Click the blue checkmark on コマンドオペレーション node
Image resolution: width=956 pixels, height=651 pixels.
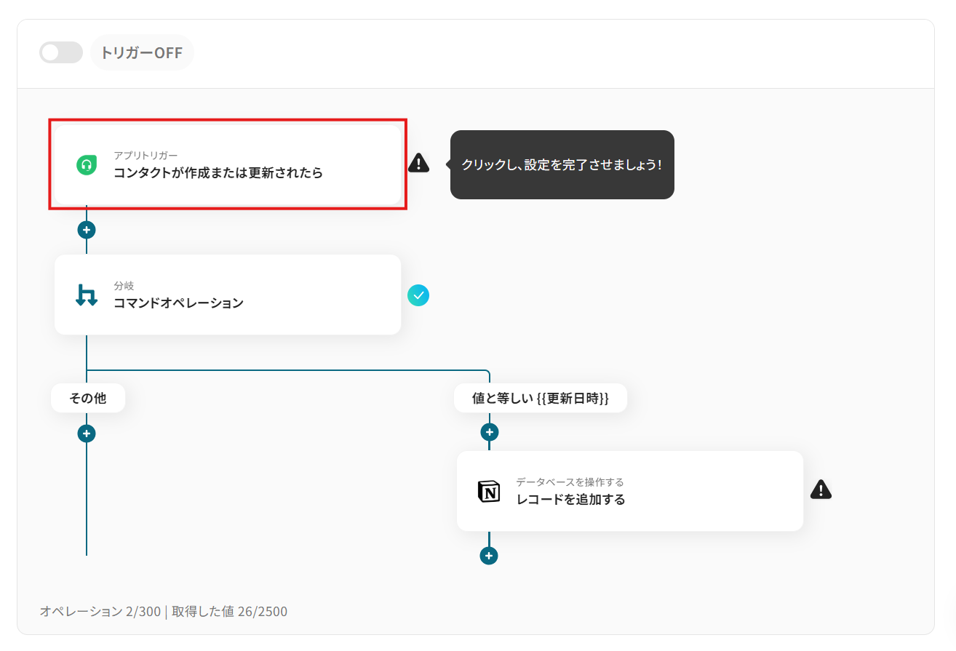418,295
